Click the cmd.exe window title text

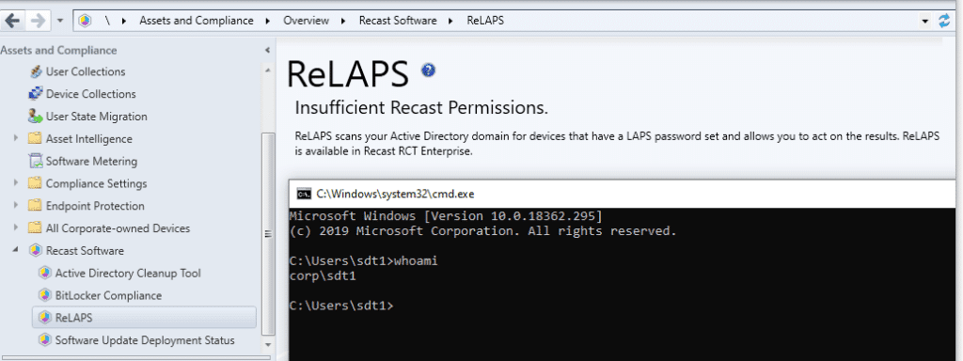pyautogui.click(x=395, y=194)
